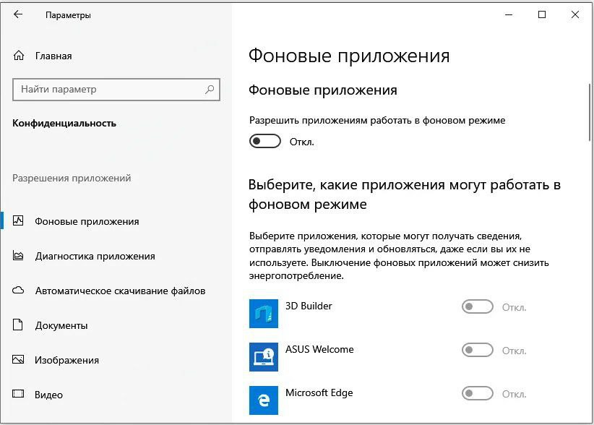Toggle the 3D Builder background switch
The image size is (594, 425).
(478, 306)
